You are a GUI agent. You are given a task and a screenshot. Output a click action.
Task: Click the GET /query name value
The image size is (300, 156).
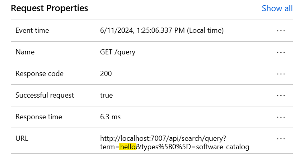point(118,52)
